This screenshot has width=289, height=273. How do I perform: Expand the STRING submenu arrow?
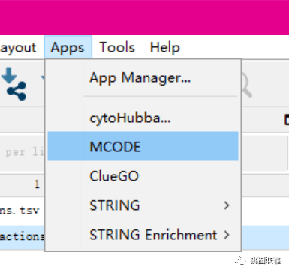(227, 205)
